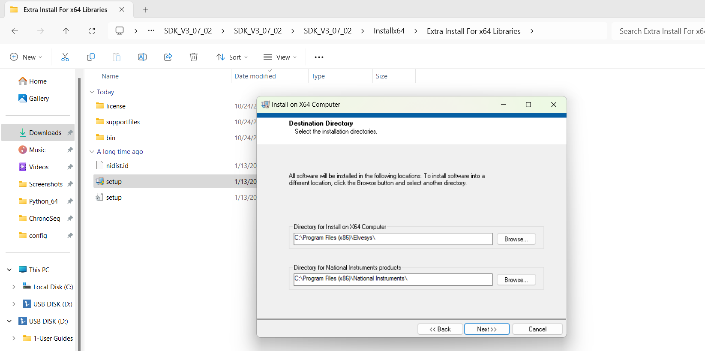Click Next >> in installer dialog
The height and width of the screenshot is (351, 705).
486,329
